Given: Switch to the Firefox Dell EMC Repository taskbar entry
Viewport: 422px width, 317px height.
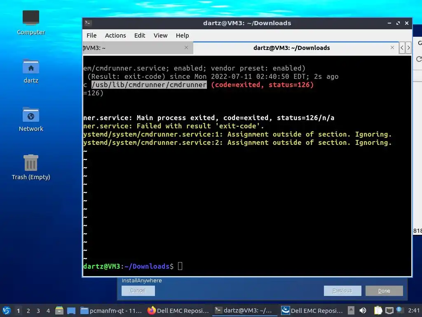Looking at the screenshot, I should (178, 310).
